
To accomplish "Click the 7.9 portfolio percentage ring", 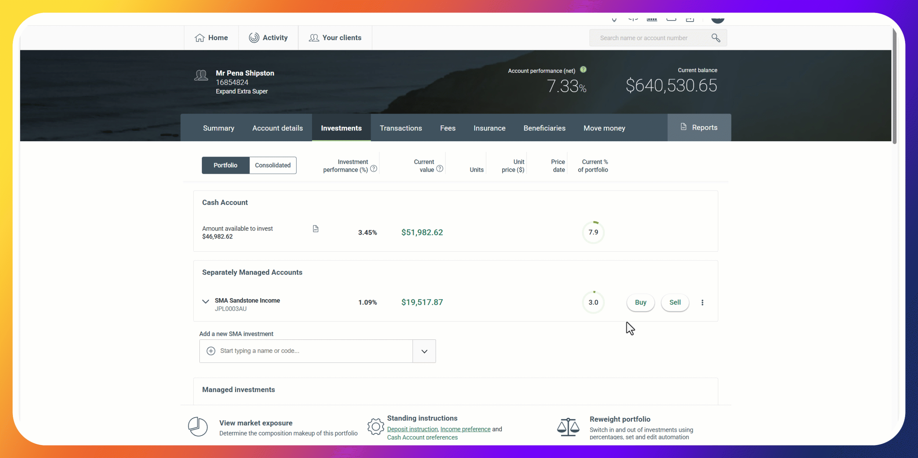I will (593, 232).
